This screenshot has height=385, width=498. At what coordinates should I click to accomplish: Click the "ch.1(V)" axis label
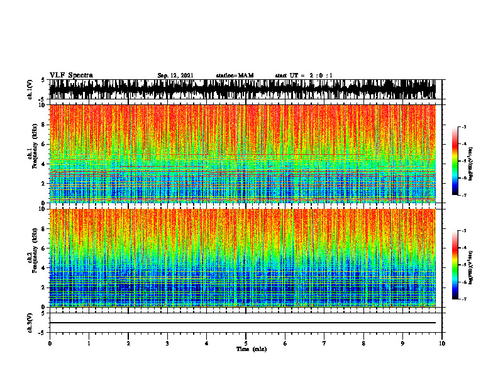pyautogui.click(x=30, y=89)
